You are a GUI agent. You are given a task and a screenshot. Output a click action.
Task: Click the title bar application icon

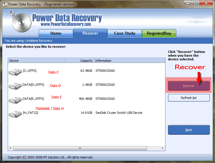click(5, 4)
